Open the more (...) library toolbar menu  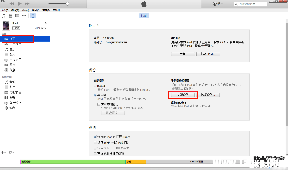24,16
